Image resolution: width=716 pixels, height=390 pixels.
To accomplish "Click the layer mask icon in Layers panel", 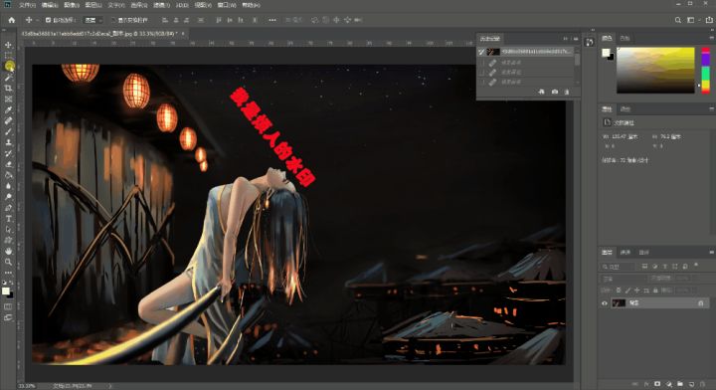I will pyautogui.click(x=657, y=384).
